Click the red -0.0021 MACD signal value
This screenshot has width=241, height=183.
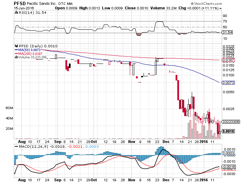point(75,146)
